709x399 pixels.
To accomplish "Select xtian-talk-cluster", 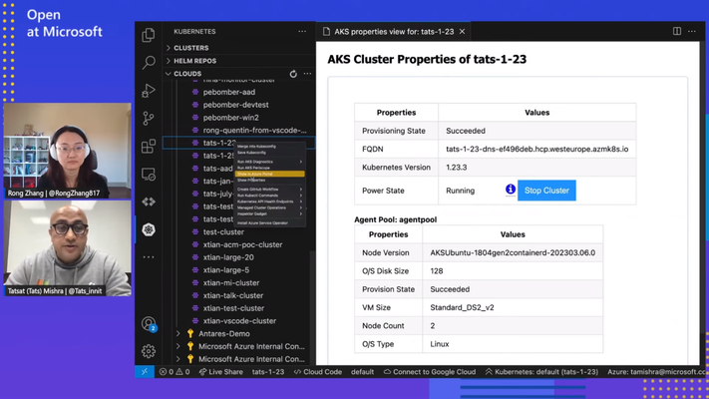I will (x=233, y=295).
